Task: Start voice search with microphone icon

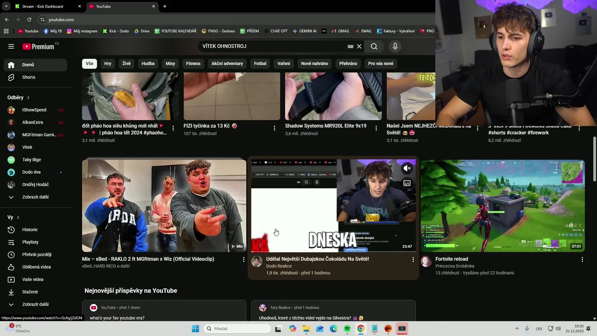Action: point(395,46)
